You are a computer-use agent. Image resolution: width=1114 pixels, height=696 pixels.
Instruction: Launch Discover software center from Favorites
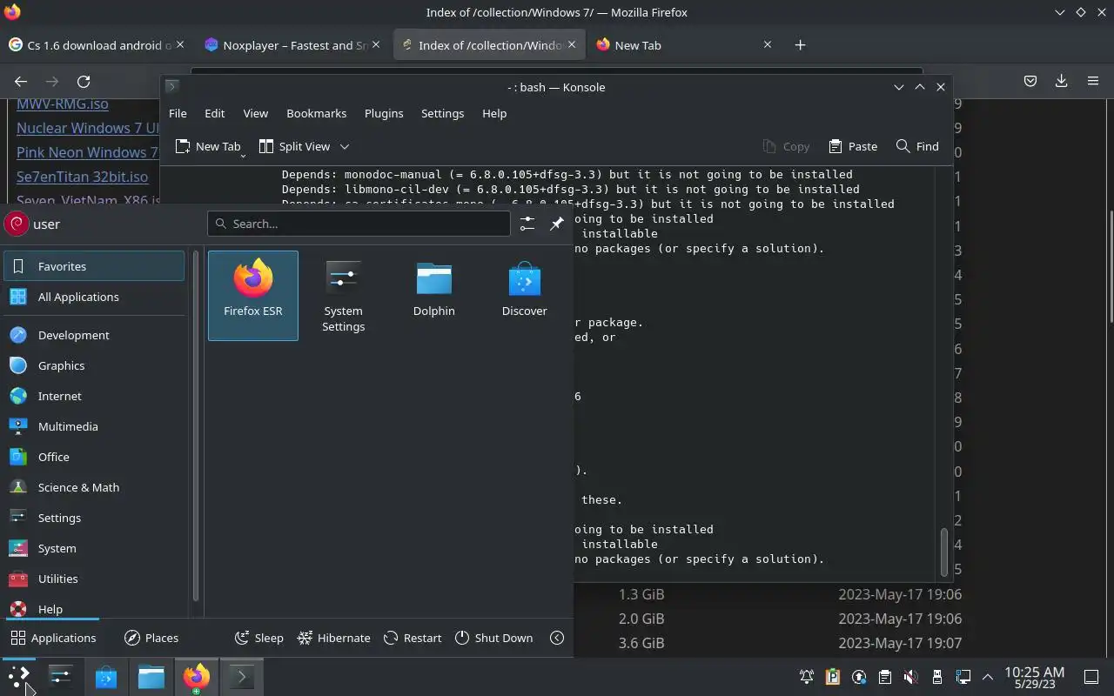[524, 295]
